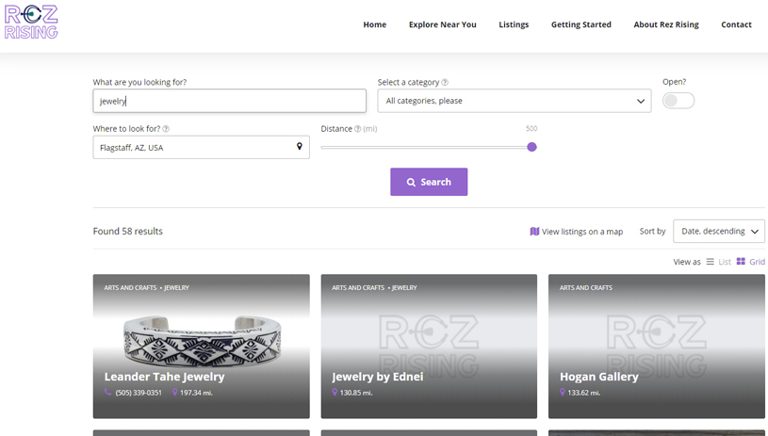Click the location pin icon in location field
The image size is (768, 436).
point(300,146)
